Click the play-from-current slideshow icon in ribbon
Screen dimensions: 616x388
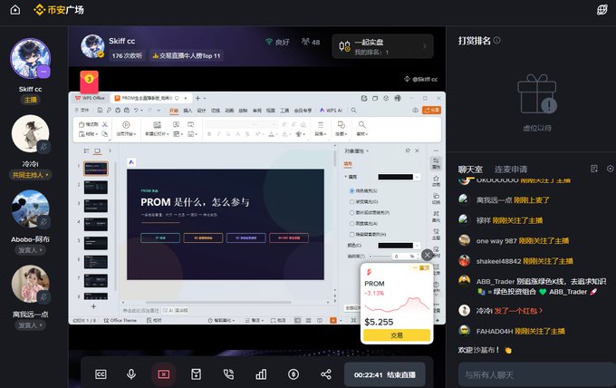click(126, 125)
